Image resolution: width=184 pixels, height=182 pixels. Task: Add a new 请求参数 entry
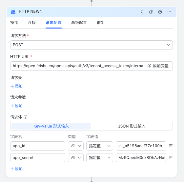click(16, 106)
